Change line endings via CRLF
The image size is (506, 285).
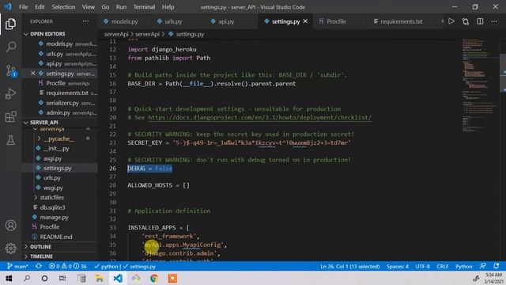(x=443, y=266)
